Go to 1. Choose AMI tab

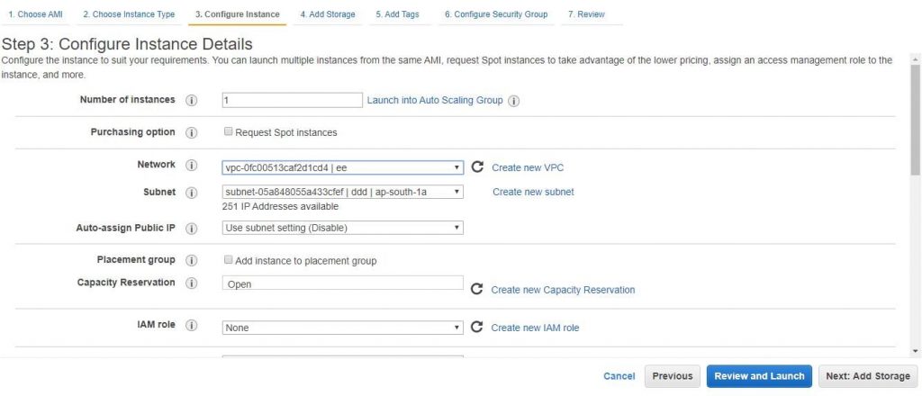(x=35, y=14)
